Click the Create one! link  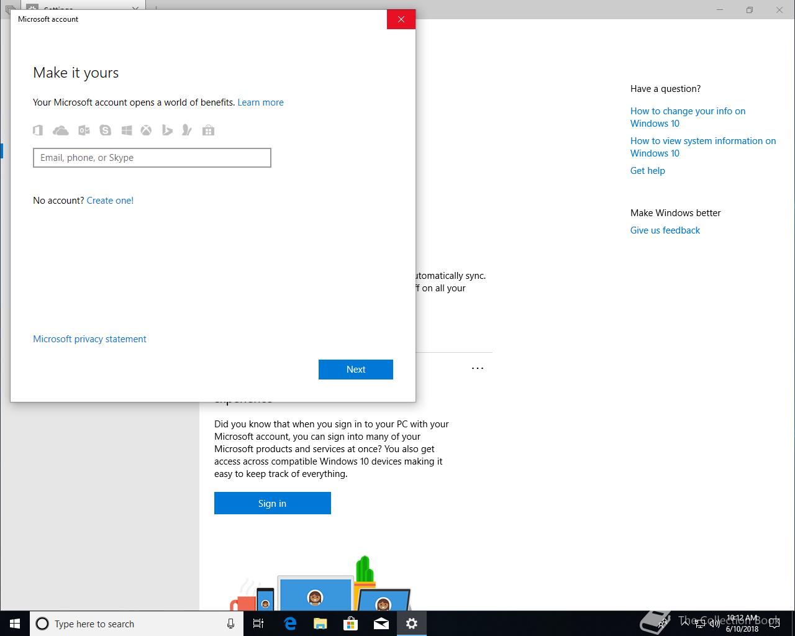[110, 201]
